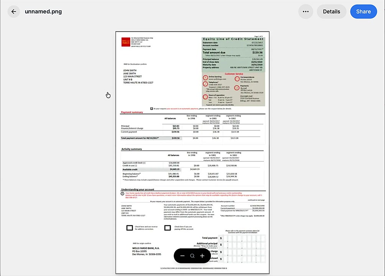Click the TERRE HAUTE IN 47803-1327 address line
The height and width of the screenshot is (276, 385).
(x=138, y=83)
